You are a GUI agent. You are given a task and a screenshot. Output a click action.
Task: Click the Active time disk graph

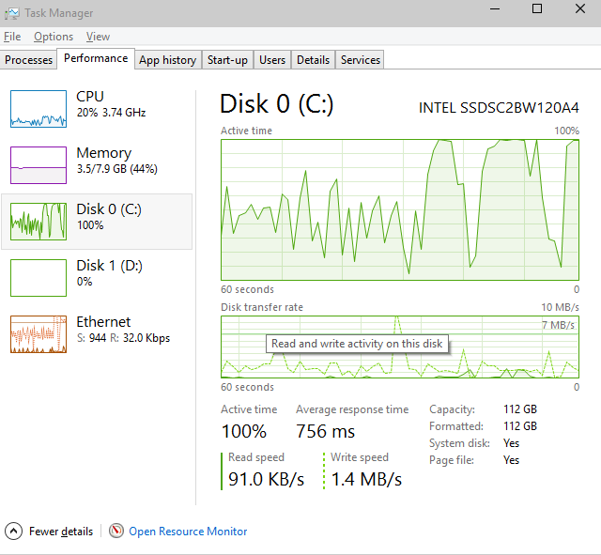[x=400, y=209]
